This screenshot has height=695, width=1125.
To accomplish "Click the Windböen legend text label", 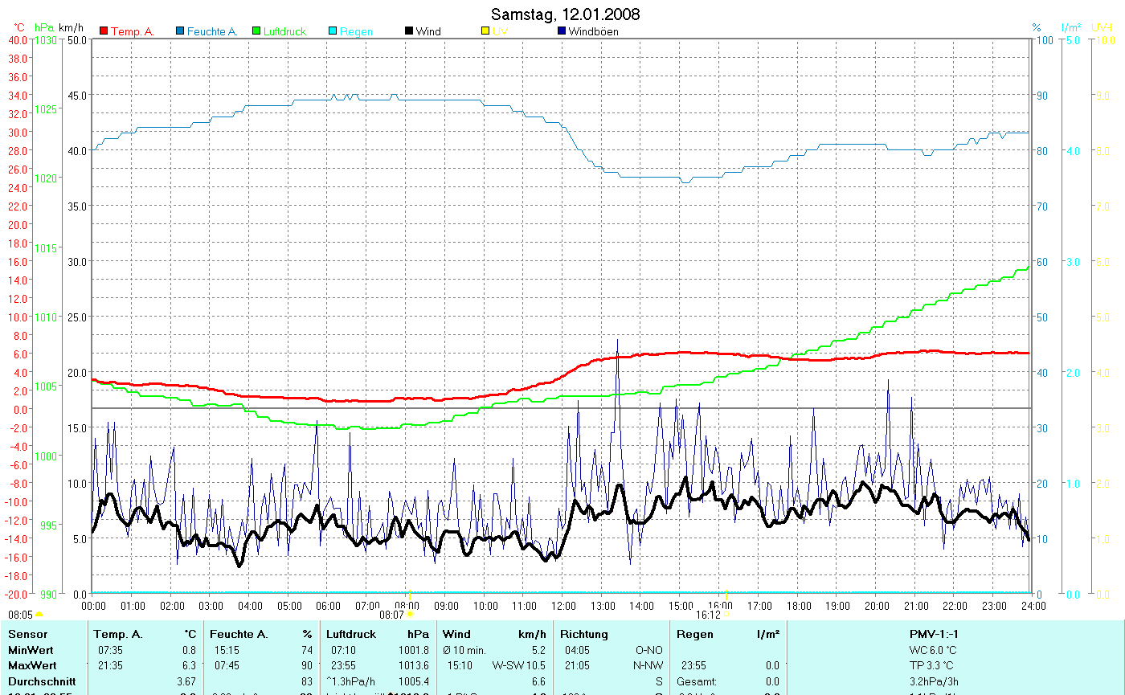I will (x=593, y=31).
